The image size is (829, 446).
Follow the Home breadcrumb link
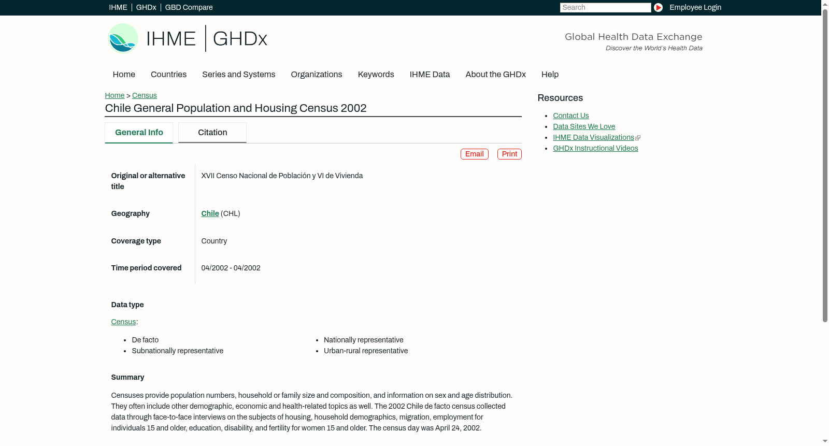[x=115, y=95]
